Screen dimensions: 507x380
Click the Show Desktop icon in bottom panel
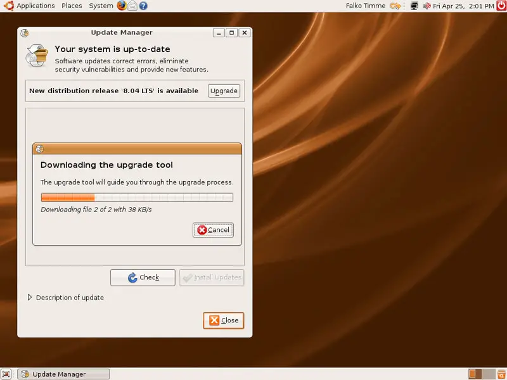point(6,374)
